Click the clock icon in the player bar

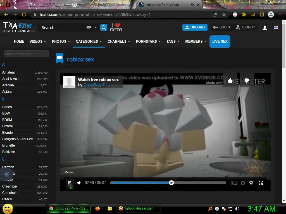click(x=243, y=183)
